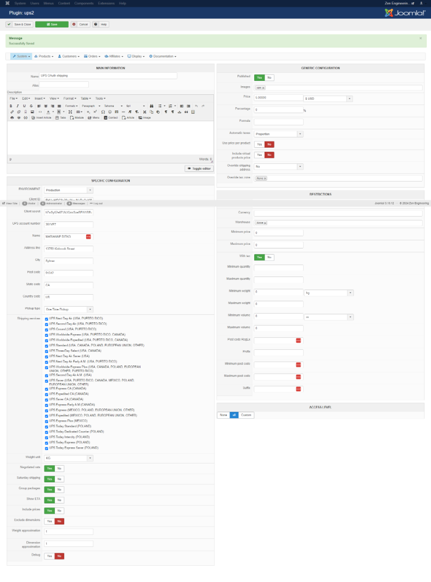Insert a blockquote in the editor
The image size is (431, 582).
click(186, 112)
